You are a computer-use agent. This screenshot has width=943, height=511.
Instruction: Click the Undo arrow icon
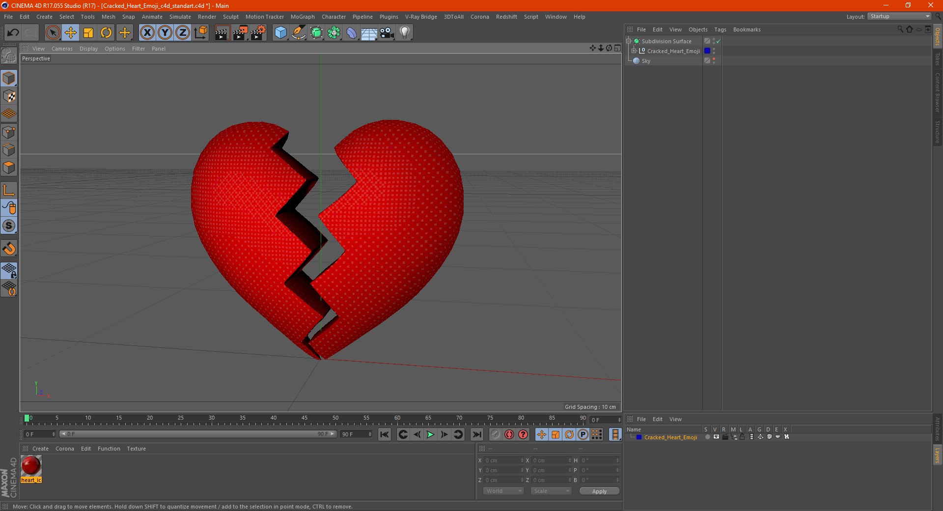pos(13,33)
